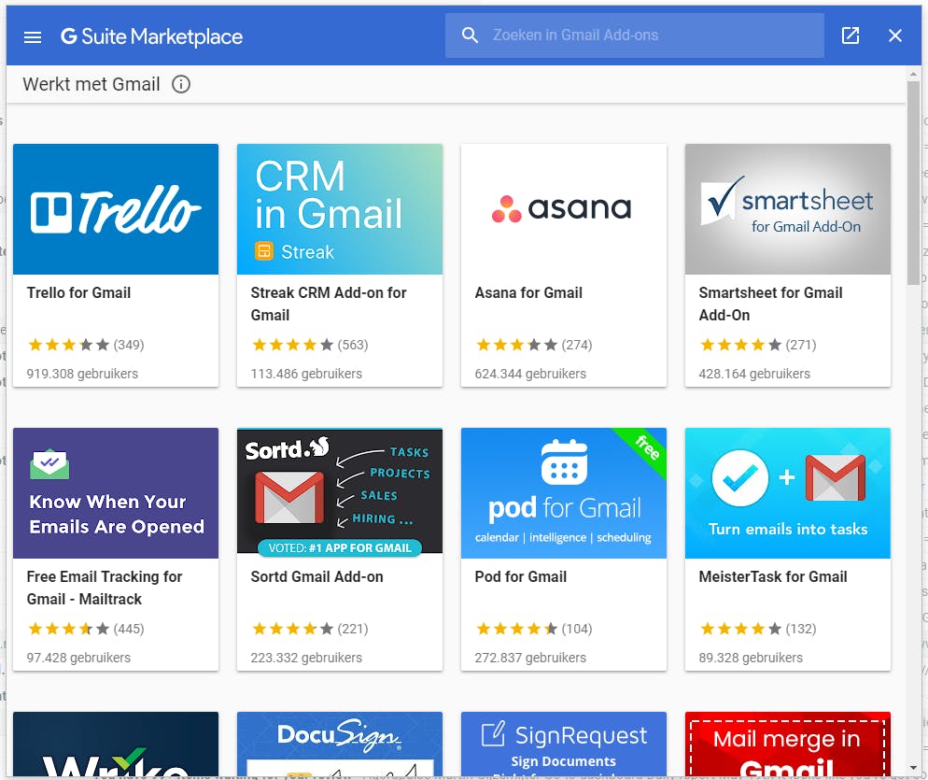Click the MeisterTask star rating (132)
Viewport: 928px width, 780px height.
757,629
